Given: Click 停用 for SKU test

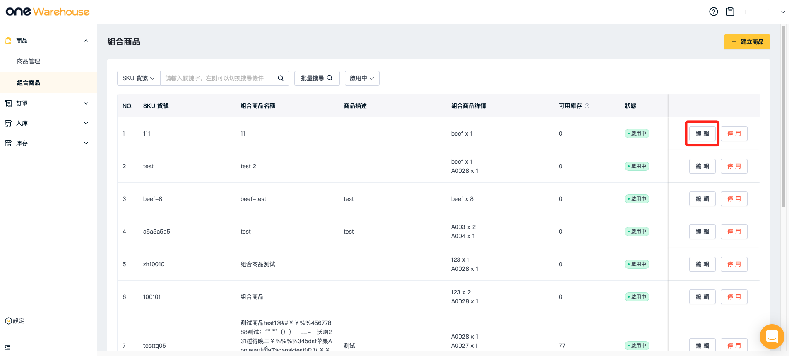Looking at the screenshot, I should tap(734, 166).
